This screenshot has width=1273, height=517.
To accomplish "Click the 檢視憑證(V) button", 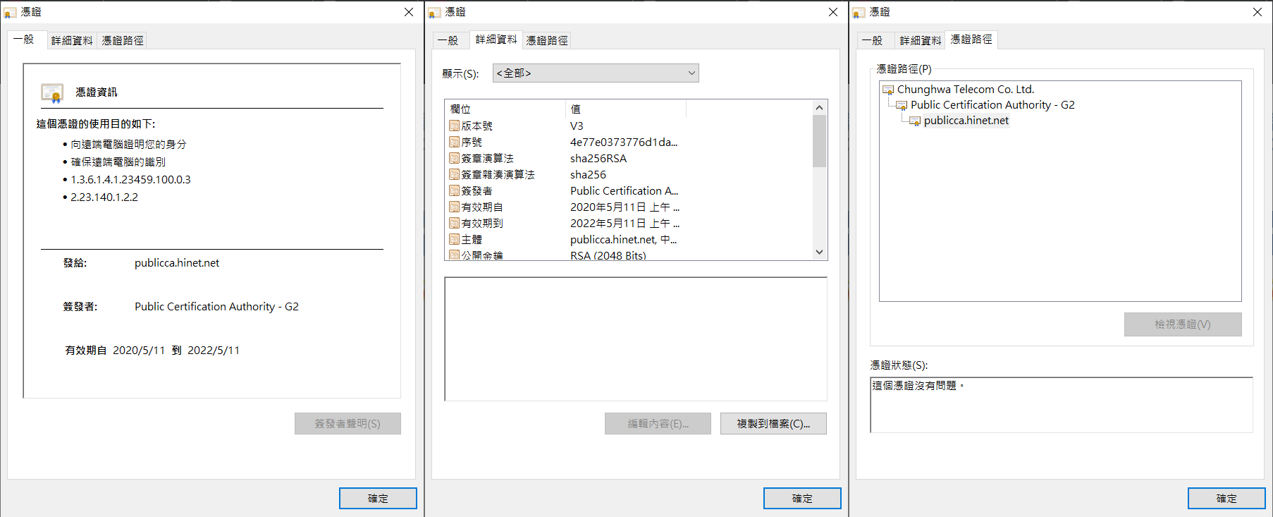I will tap(1183, 324).
